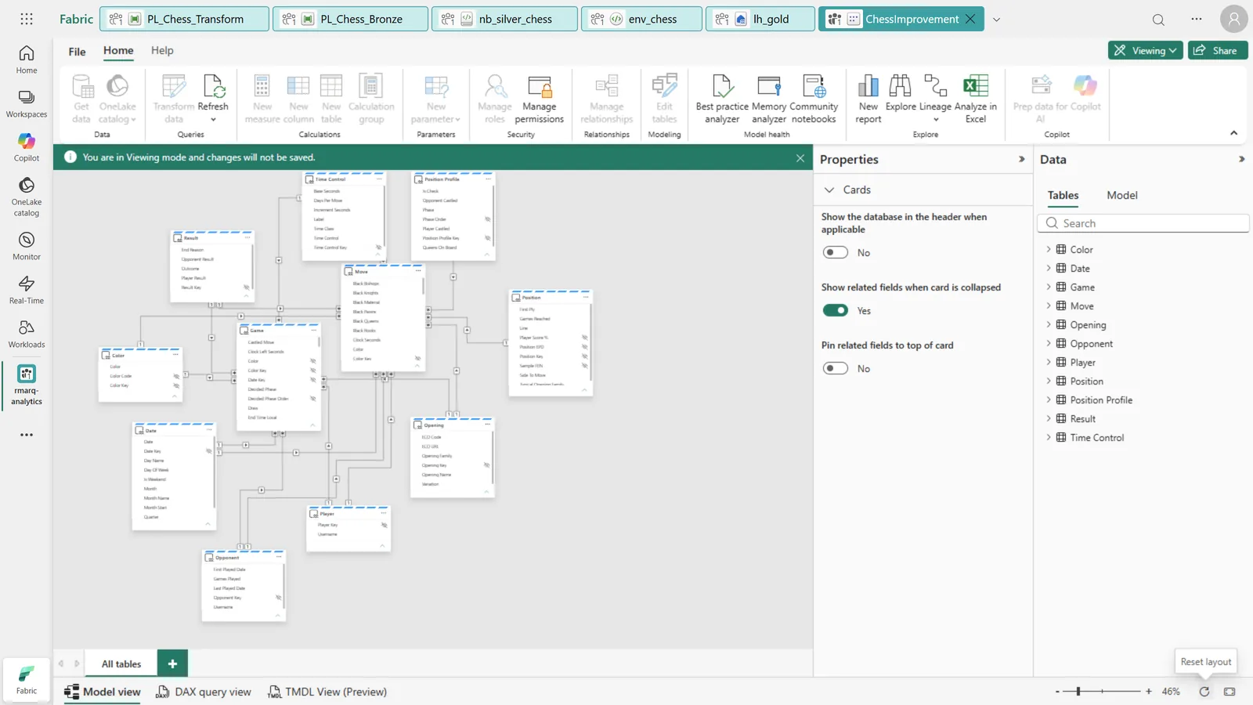Image resolution: width=1253 pixels, height=705 pixels.
Task: Open the File menu
Action: click(x=77, y=52)
